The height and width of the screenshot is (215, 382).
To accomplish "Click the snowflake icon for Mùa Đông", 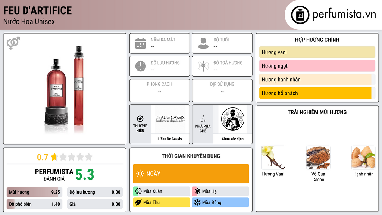I will coord(197,202).
